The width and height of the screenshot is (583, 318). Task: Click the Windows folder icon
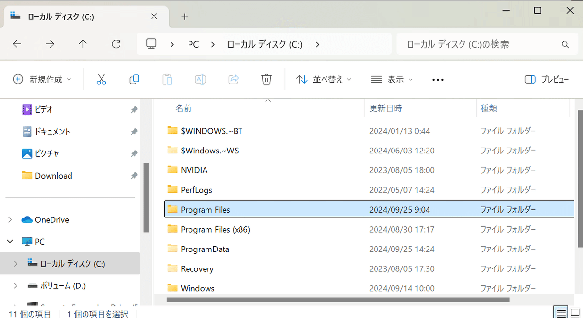tap(172, 287)
